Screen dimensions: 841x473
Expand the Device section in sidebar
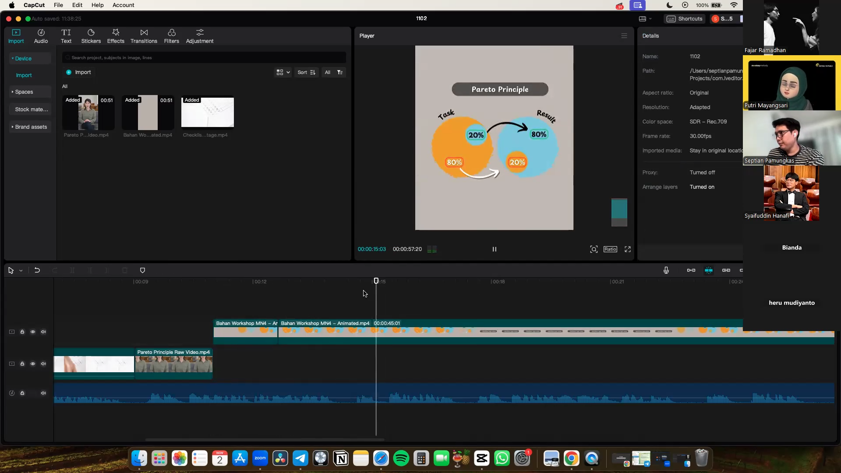(x=30, y=58)
